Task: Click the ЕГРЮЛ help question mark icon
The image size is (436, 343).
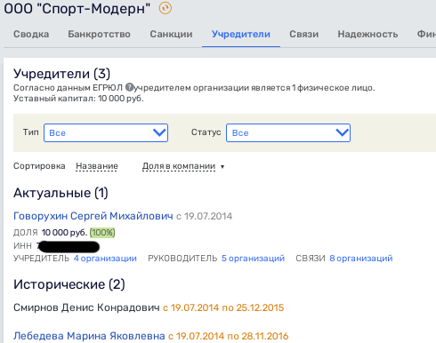Action: point(129,87)
